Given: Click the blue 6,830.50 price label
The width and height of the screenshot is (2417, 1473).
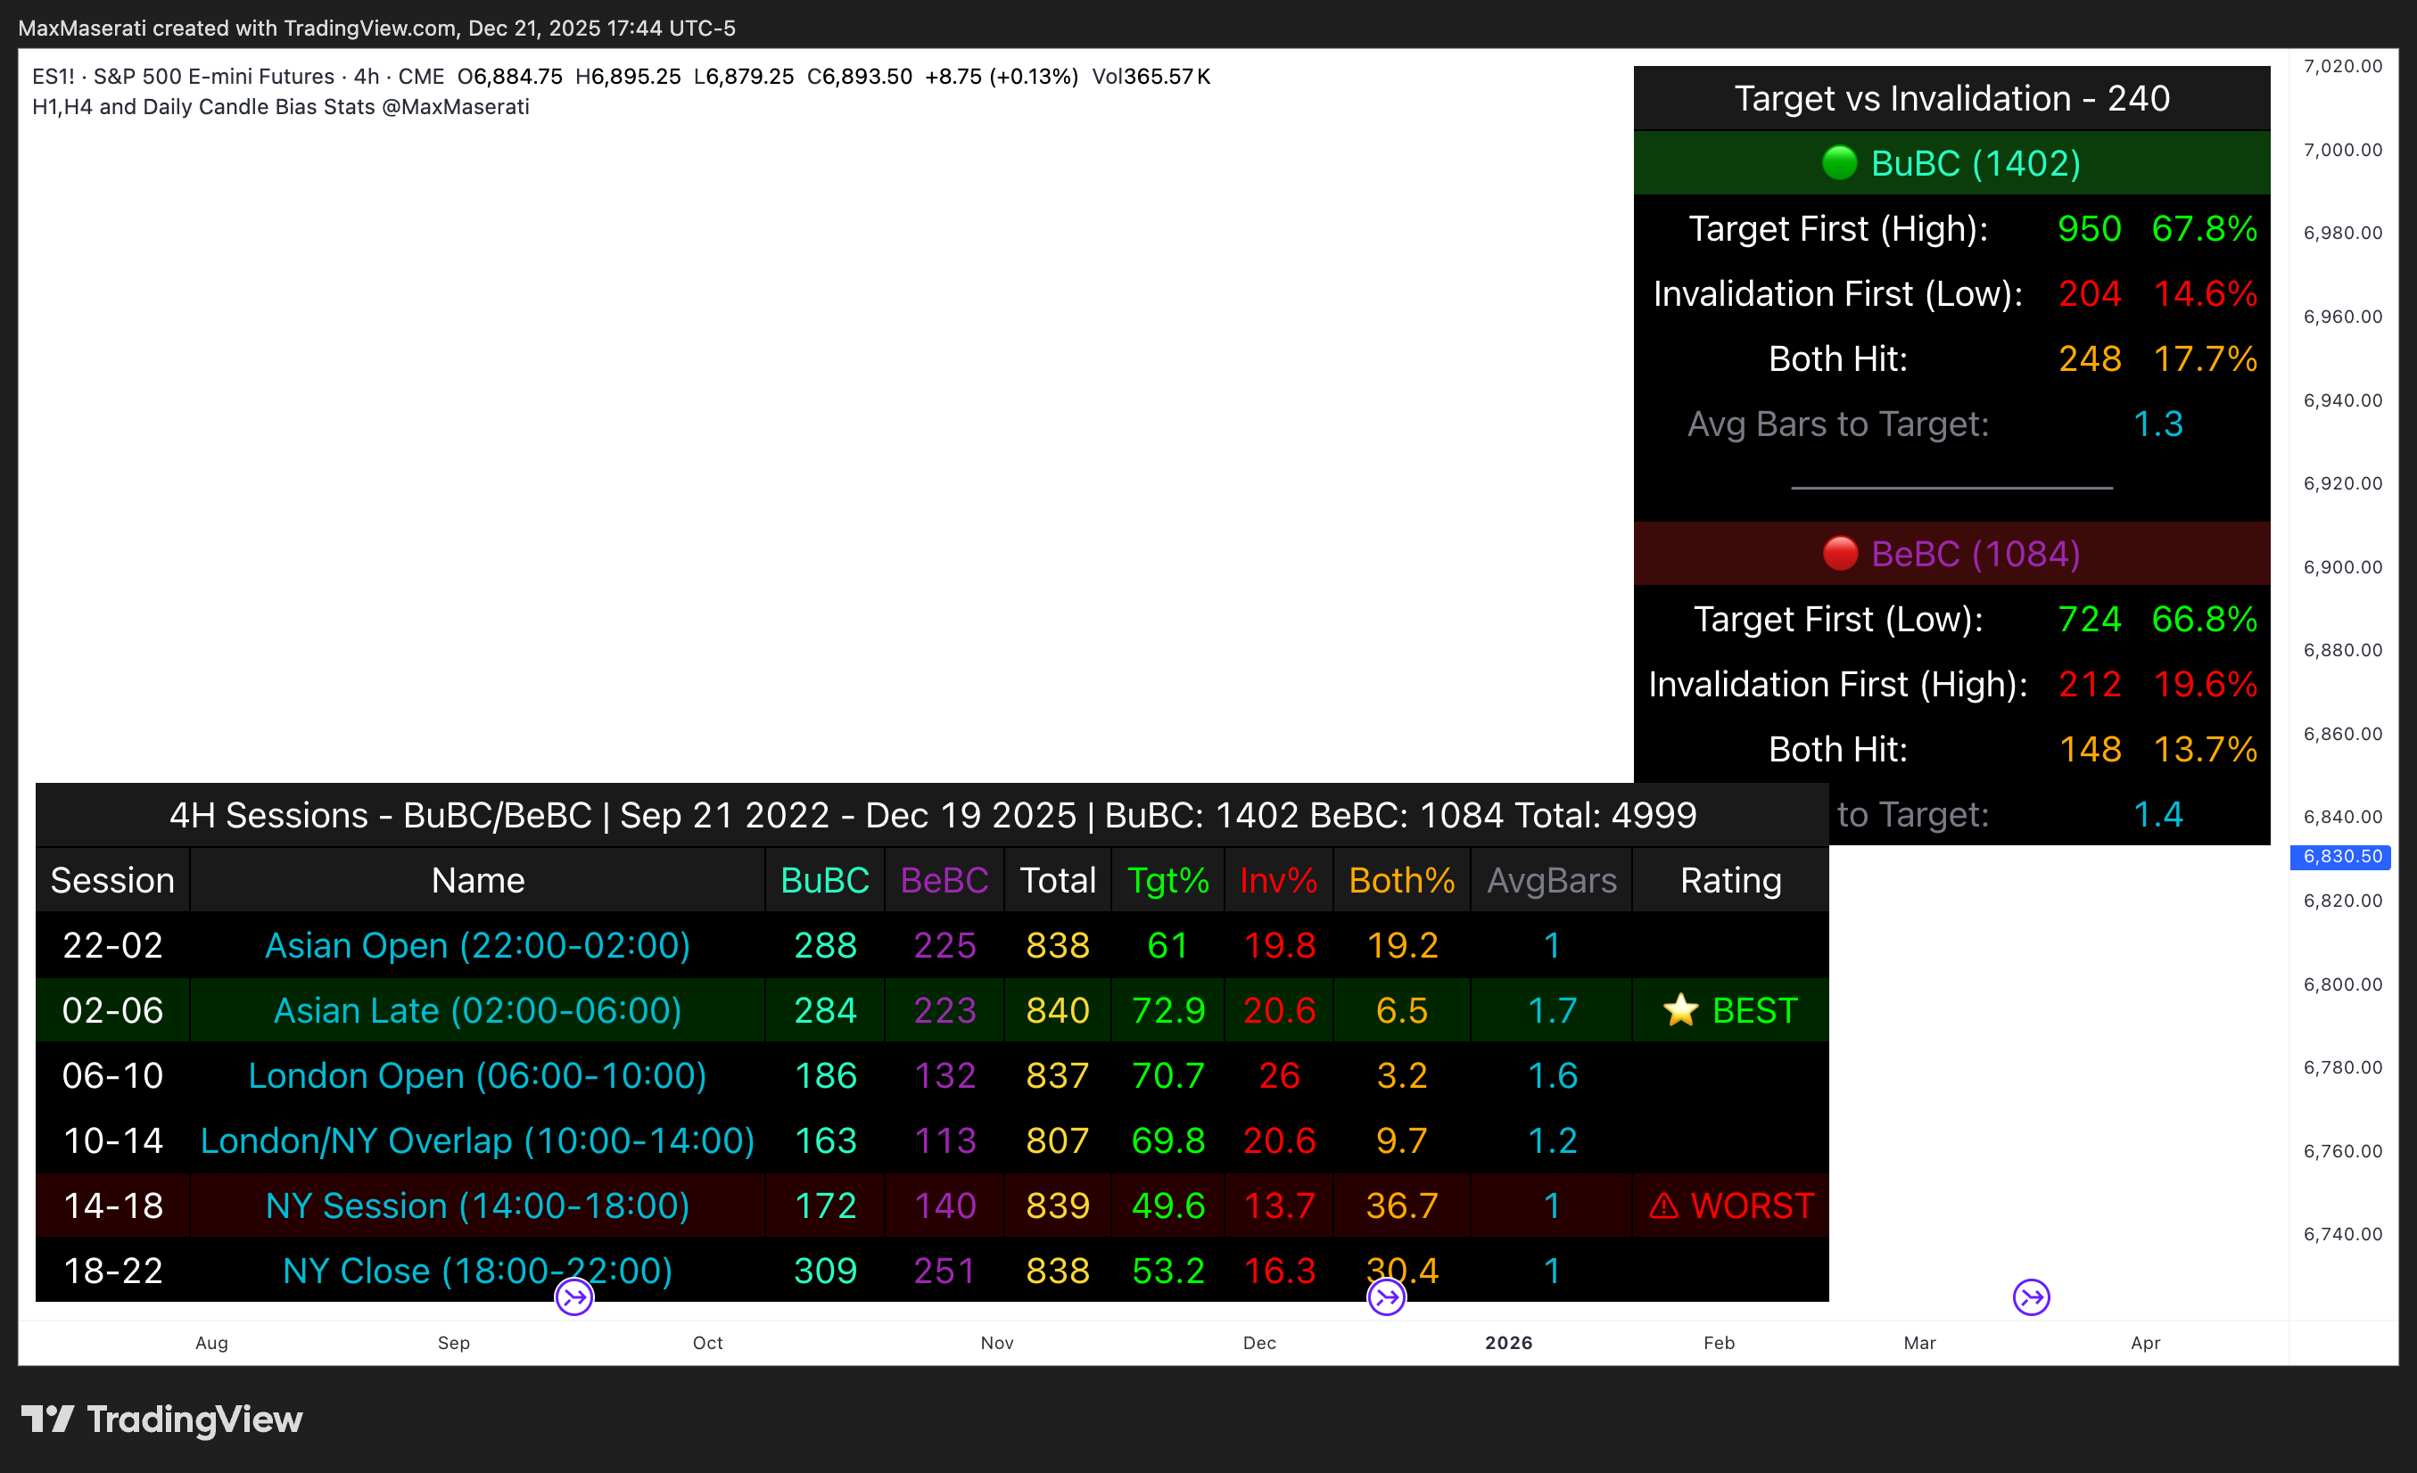Looking at the screenshot, I should (2341, 857).
